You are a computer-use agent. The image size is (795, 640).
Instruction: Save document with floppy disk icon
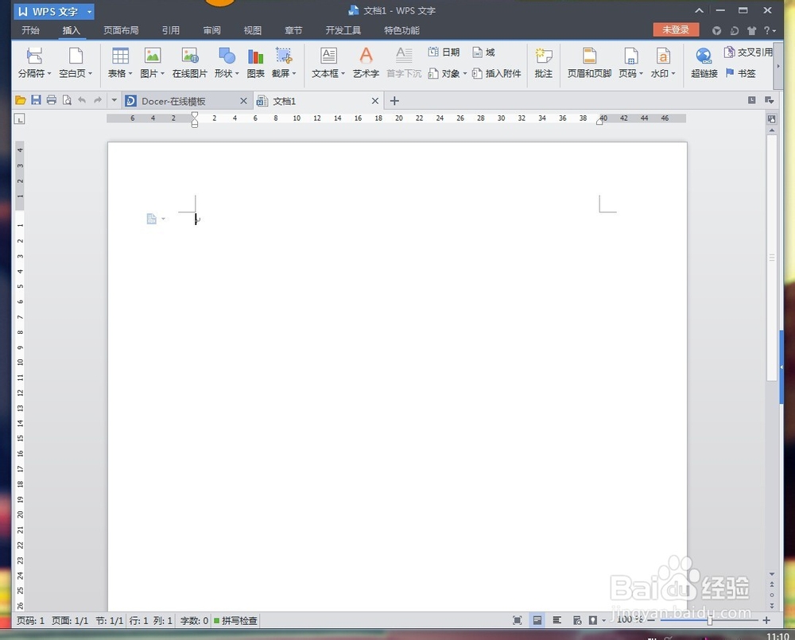pyautogui.click(x=36, y=100)
